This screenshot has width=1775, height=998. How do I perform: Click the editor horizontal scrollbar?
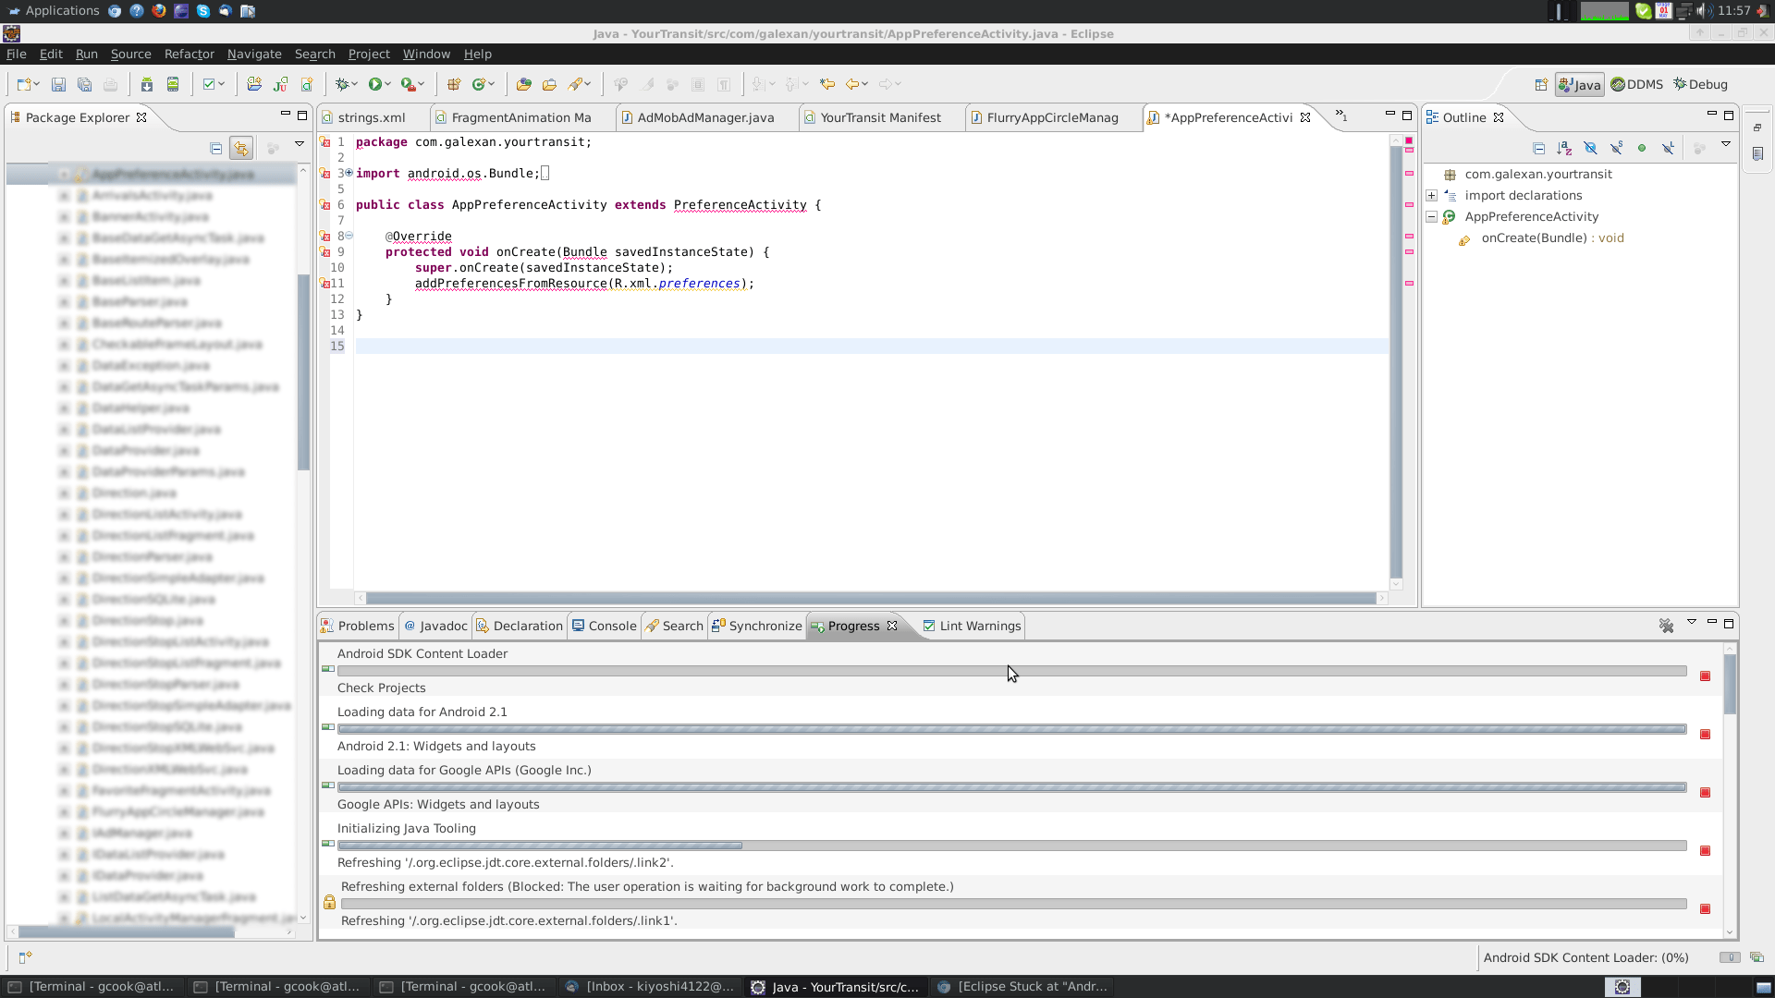(871, 598)
